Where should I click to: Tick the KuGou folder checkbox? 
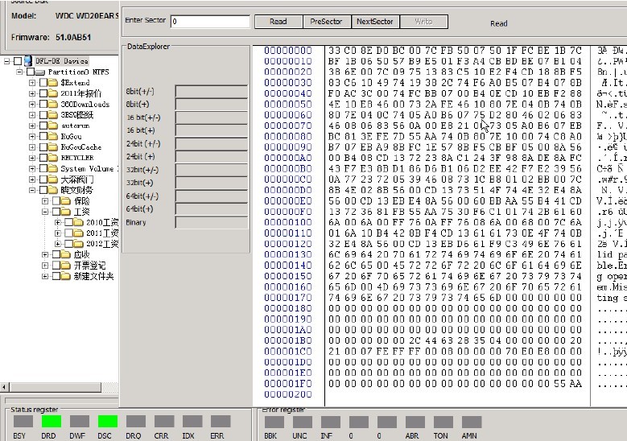tap(43, 136)
